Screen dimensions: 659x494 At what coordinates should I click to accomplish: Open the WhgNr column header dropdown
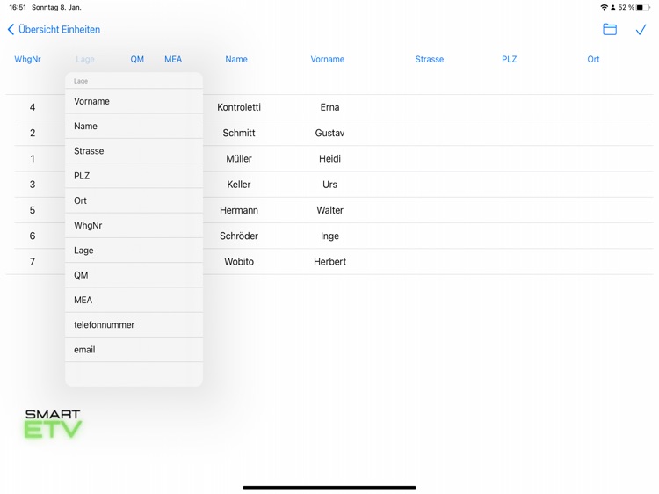[x=28, y=59]
